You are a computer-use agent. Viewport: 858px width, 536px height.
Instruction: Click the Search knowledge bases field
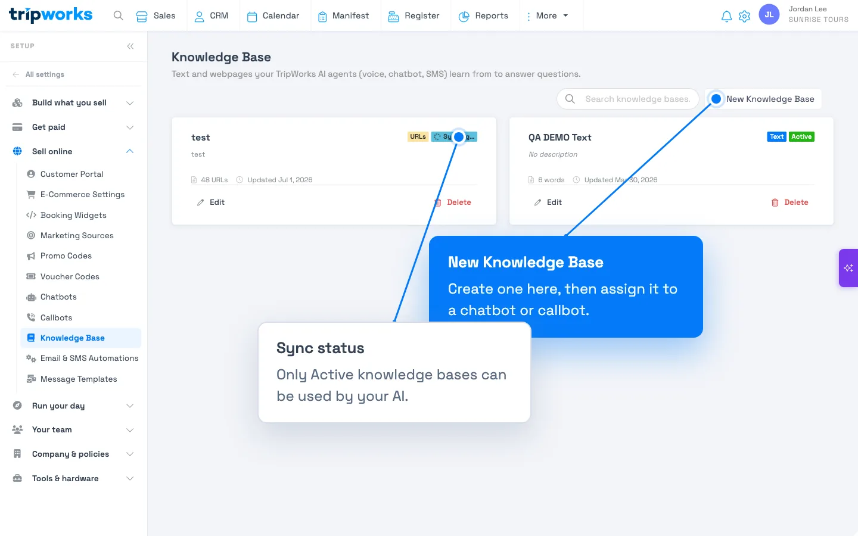(x=628, y=99)
